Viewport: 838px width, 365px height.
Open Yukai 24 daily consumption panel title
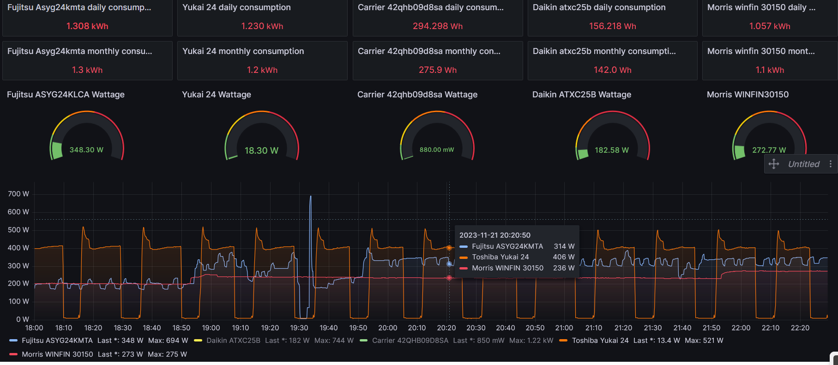click(236, 7)
